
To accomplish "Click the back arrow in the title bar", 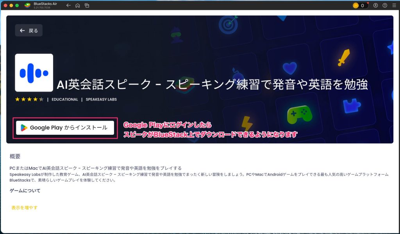I will click(x=68, y=5).
